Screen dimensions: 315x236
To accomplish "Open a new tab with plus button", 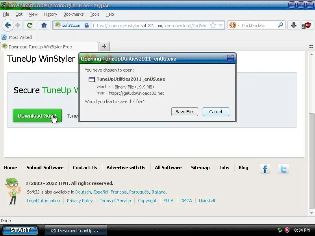I will point(104,46).
